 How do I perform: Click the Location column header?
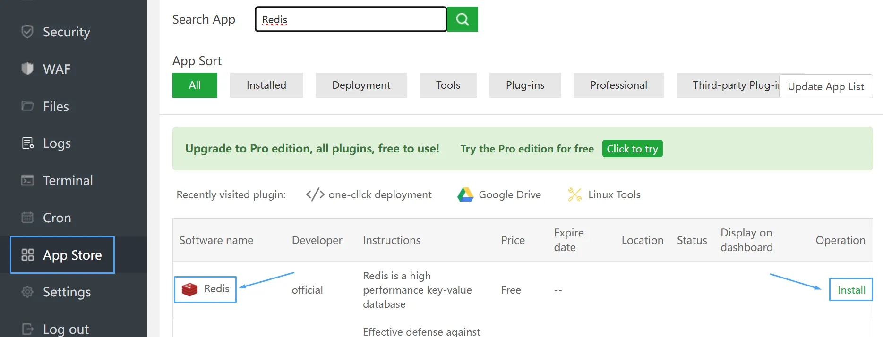pyautogui.click(x=643, y=240)
